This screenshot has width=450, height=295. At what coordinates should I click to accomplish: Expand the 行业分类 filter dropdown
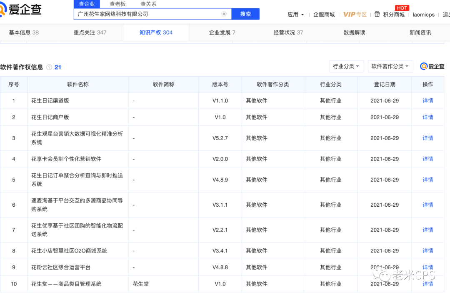(x=346, y=66)
